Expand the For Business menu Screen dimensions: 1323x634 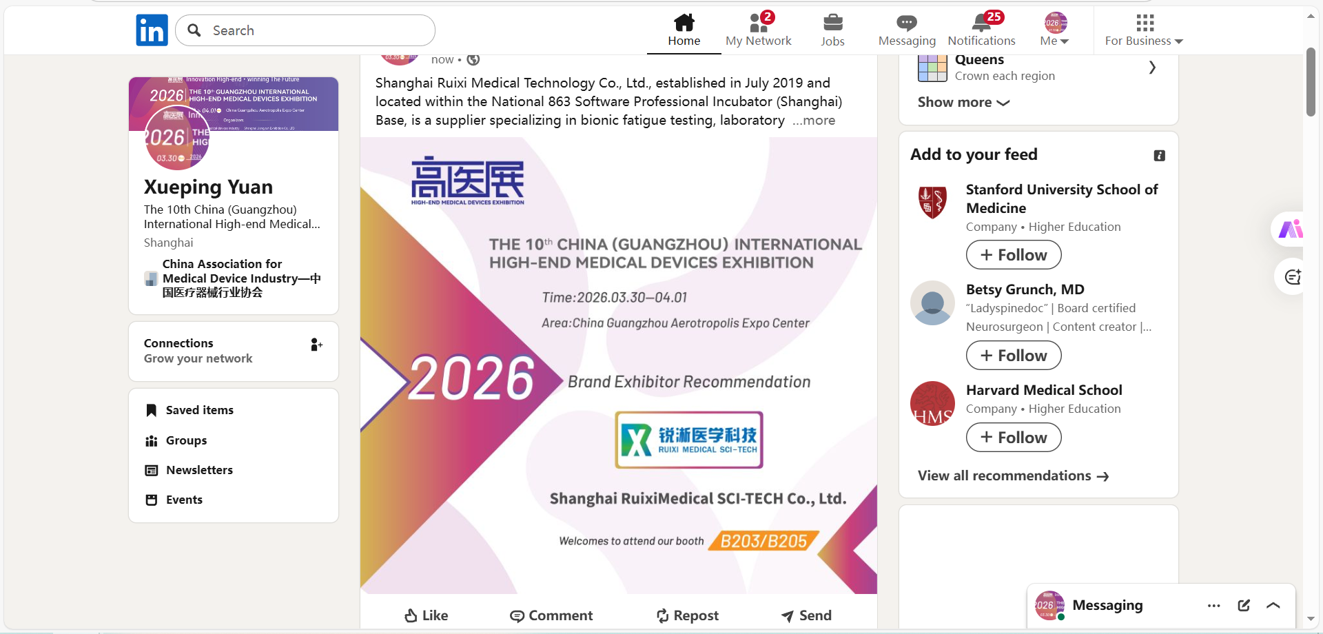point(1144,30)
